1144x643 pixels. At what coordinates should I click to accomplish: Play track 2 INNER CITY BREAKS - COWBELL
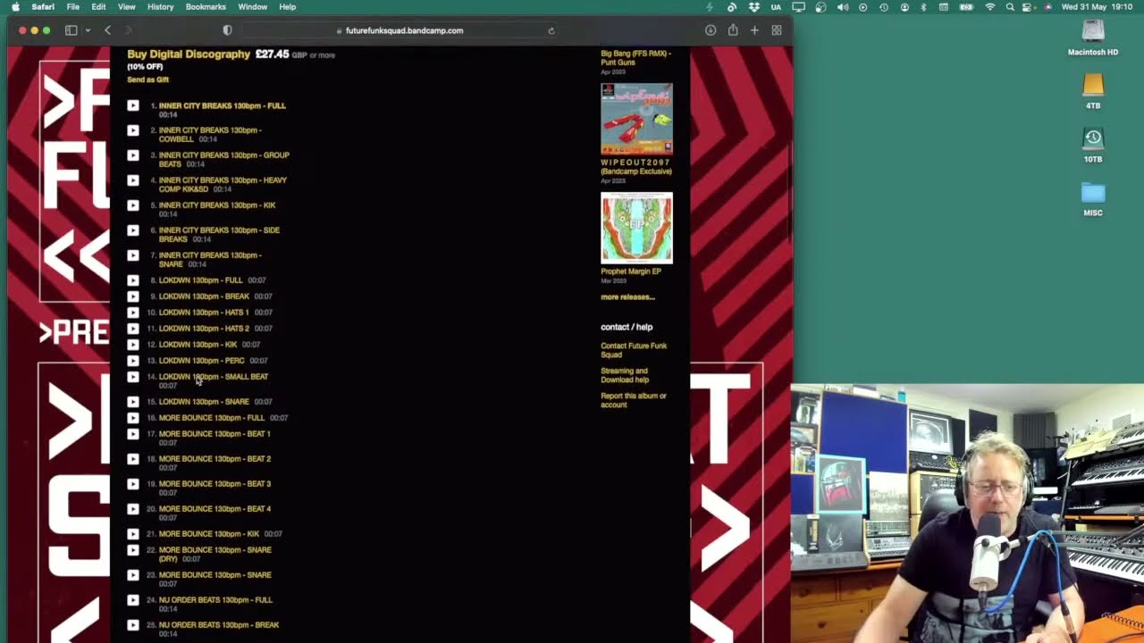coord(133,130)
